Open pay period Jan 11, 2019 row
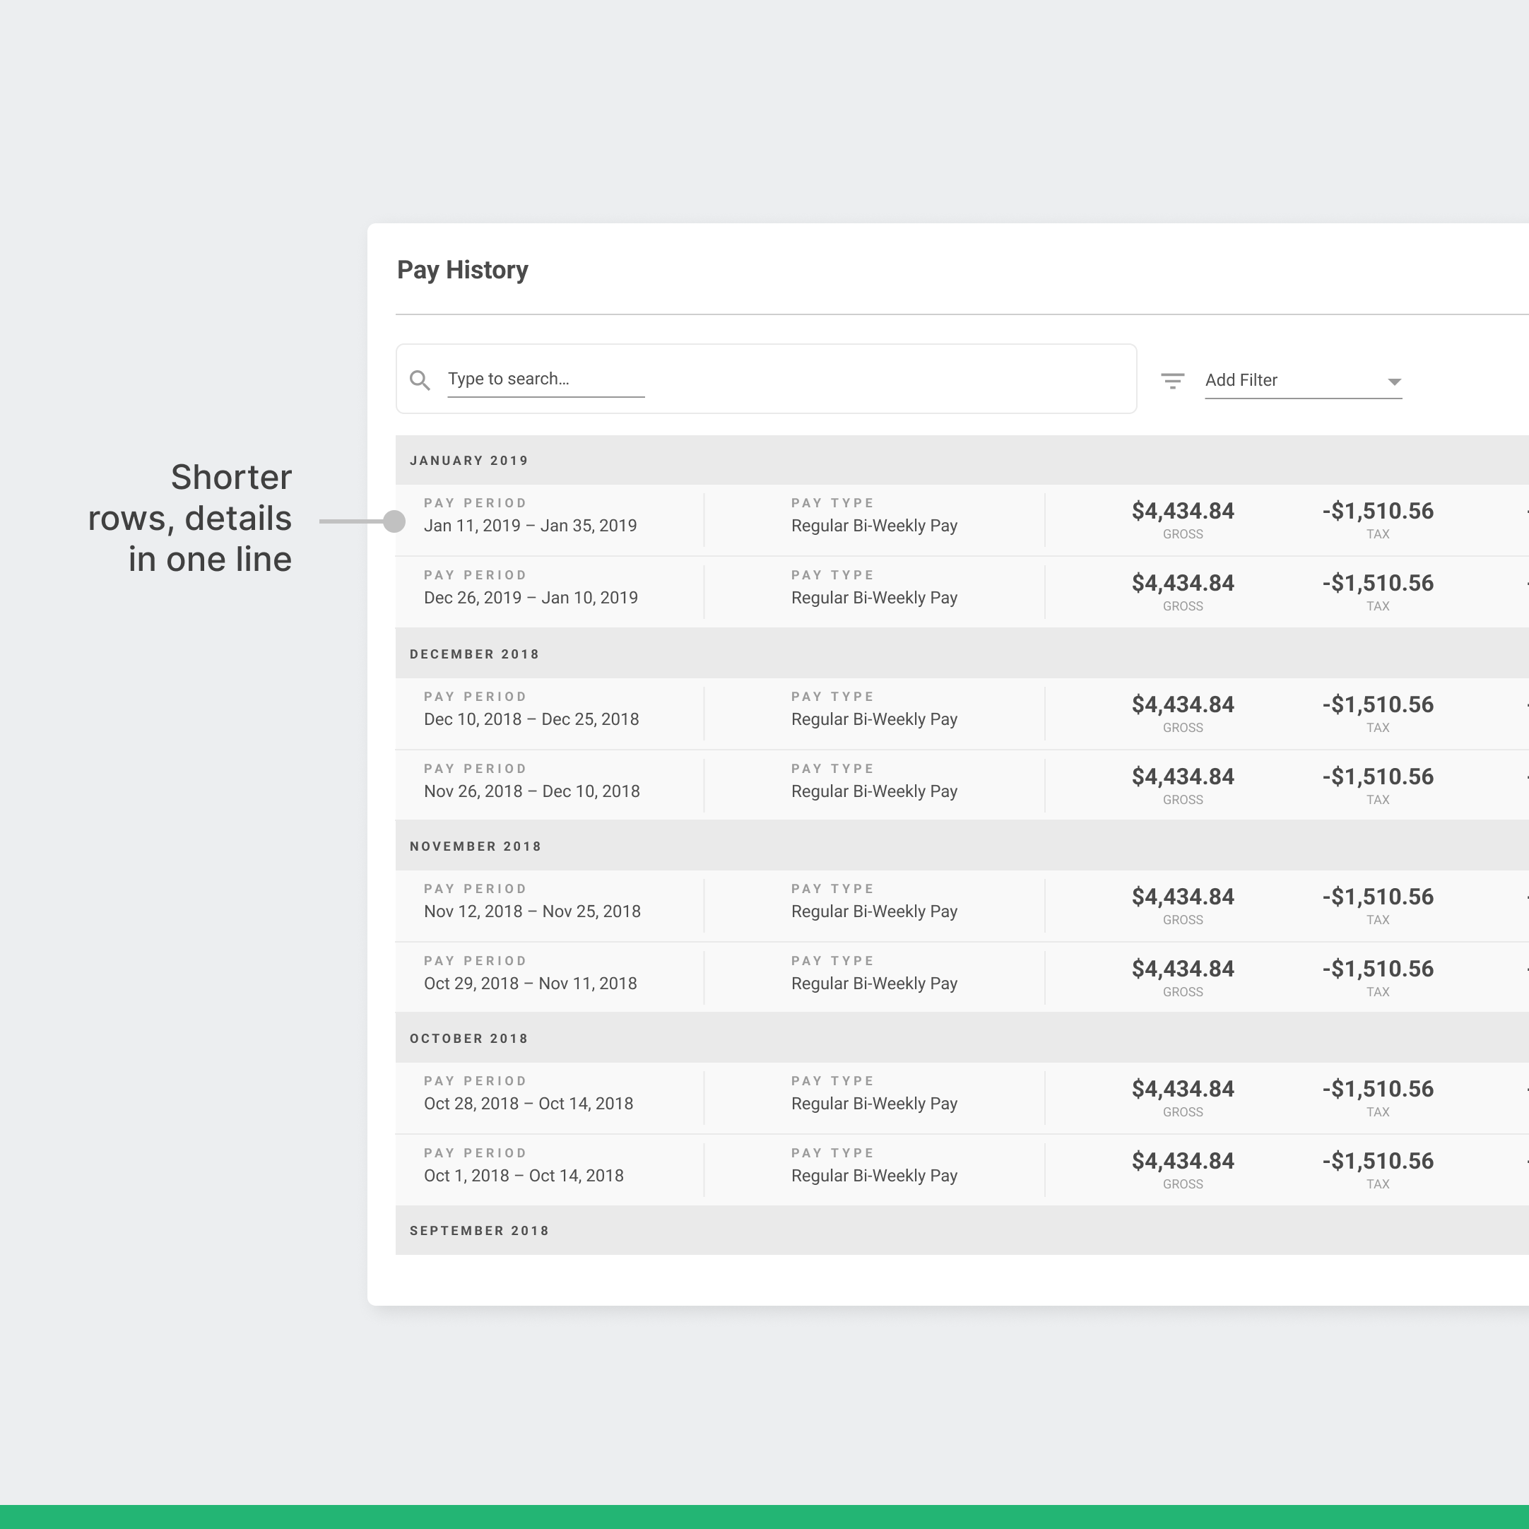Image resolution: width=1529 pixels, height=1529 pixels. 530,526
